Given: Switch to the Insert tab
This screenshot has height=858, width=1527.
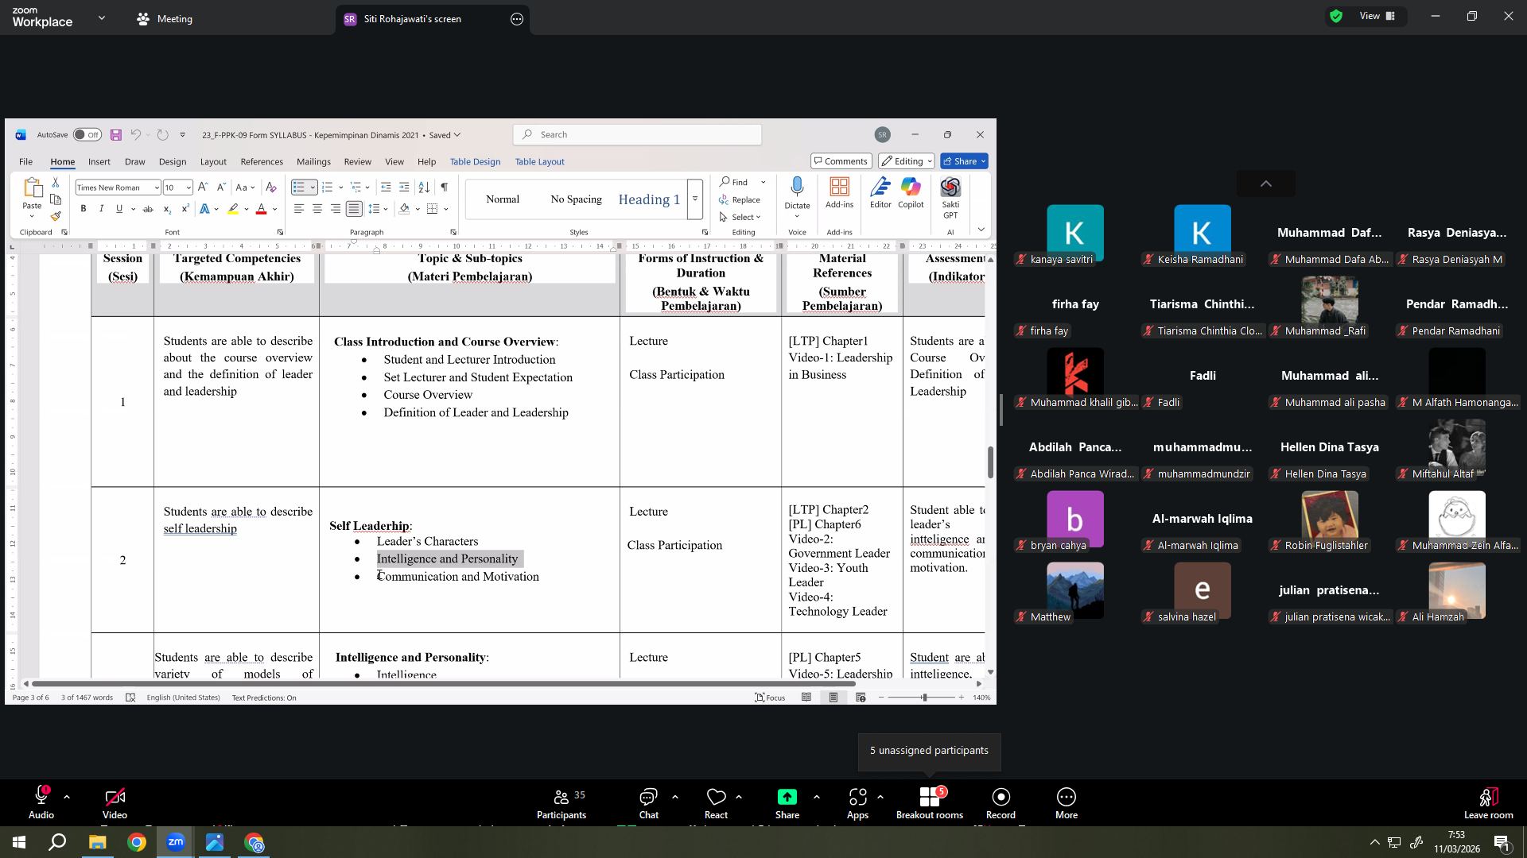Looking at the screenshot, I should 99,161.
